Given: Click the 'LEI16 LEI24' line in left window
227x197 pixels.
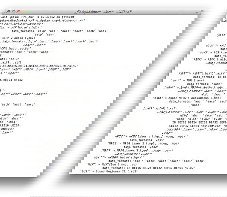Looking at the screenshot, I should [x=9, y=126].
